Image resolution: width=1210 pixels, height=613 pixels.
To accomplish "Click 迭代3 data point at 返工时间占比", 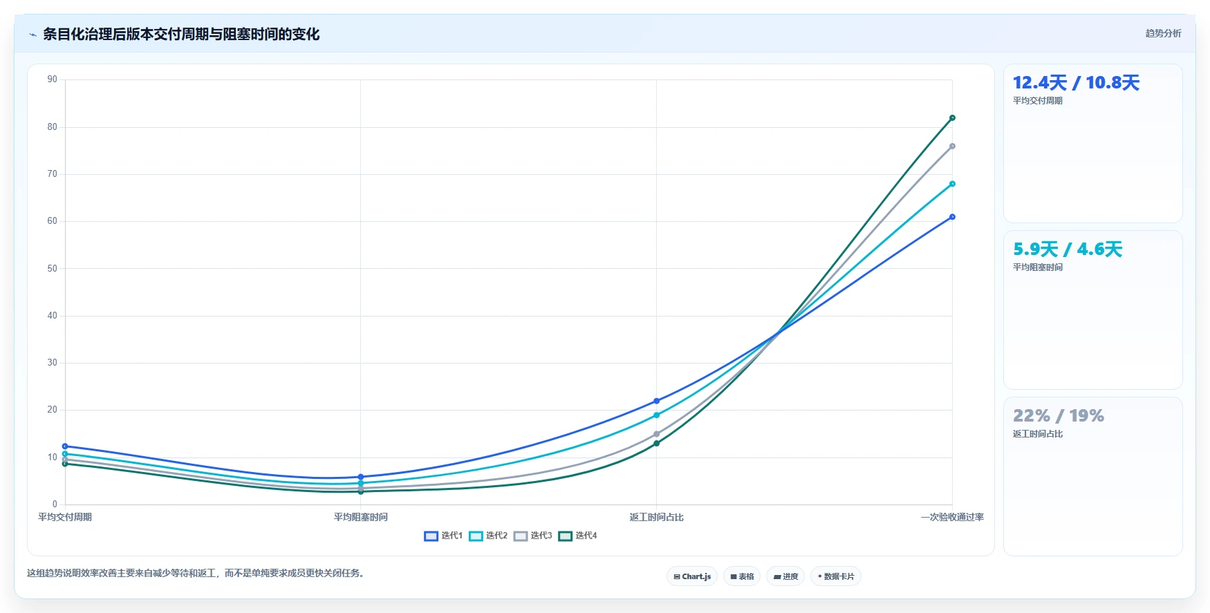I will click(657, 434).
